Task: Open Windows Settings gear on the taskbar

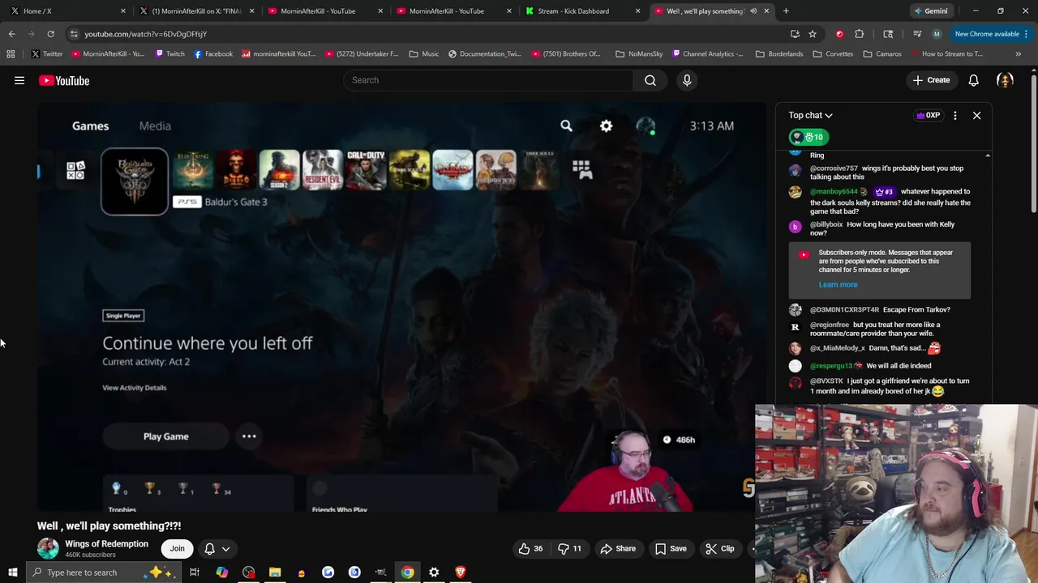Action: coord(434,572)
